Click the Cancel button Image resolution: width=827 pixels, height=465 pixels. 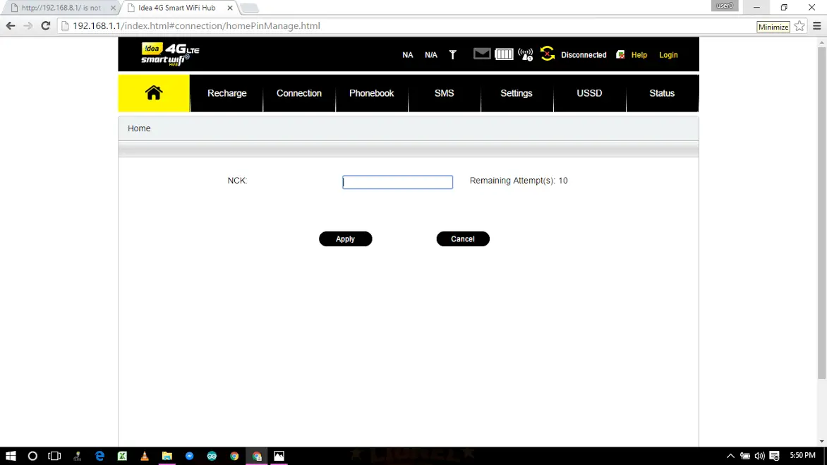click(463, 238)
